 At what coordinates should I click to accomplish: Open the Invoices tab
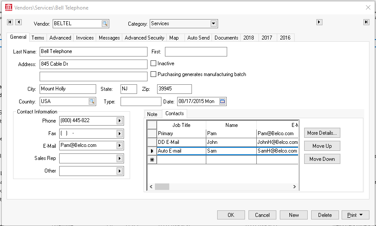coord(85,38)
